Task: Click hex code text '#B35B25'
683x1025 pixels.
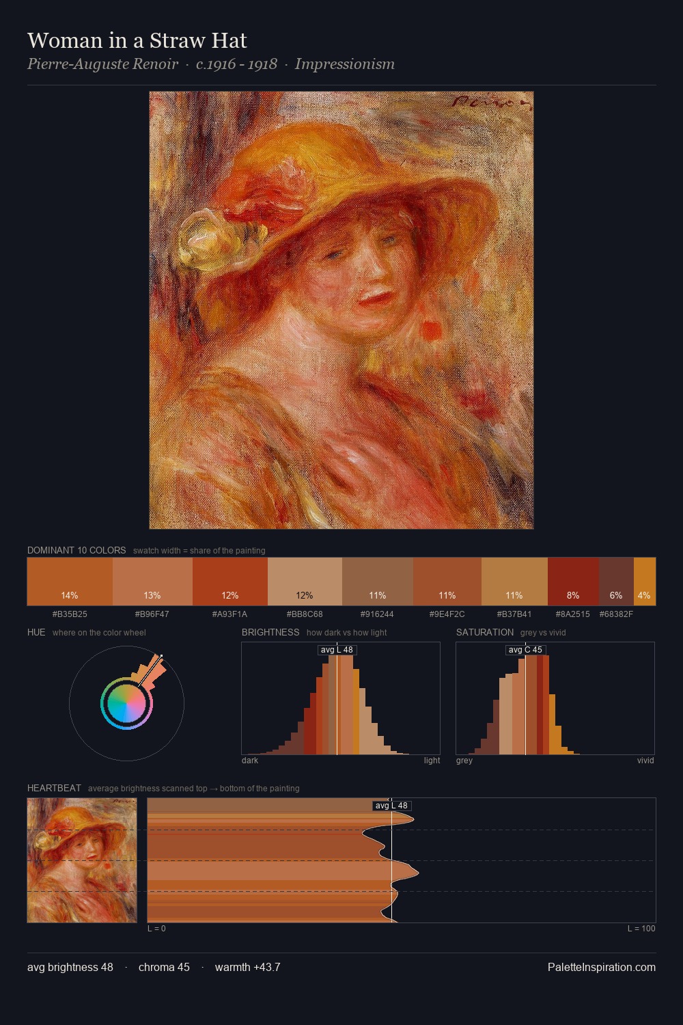Action: (70, 614)
